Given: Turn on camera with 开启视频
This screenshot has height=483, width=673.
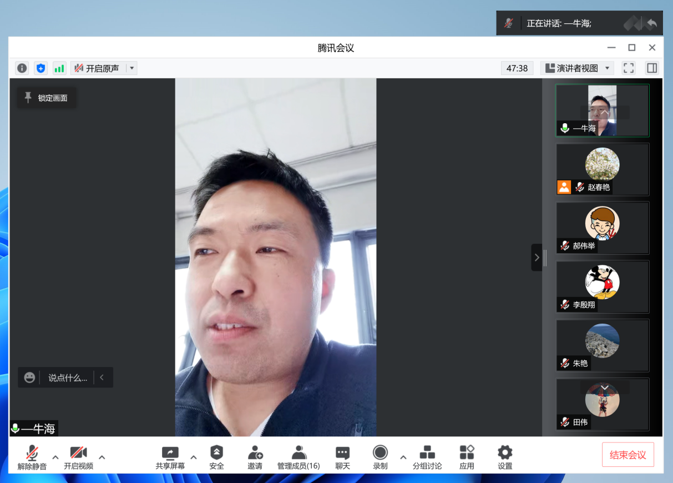Looking at the screenshot, I should tap(78, 457).
